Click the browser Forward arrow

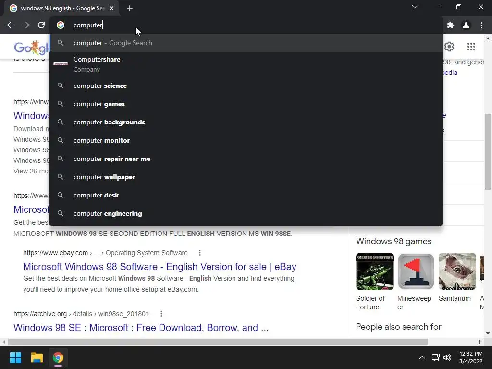(26, 25)
